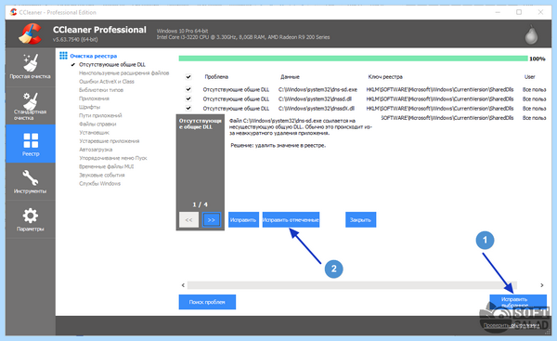
Task: Click the Закрыть button
Action: pos(360,220)
